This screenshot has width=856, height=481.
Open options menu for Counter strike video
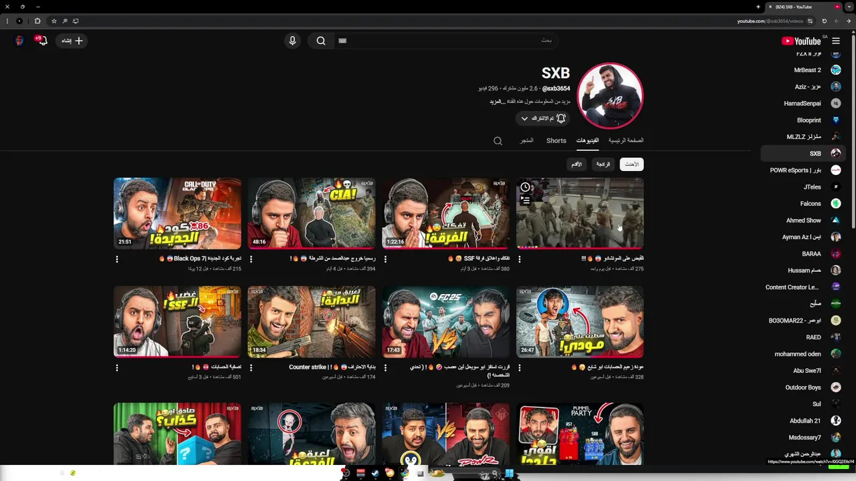click(251, 367)
